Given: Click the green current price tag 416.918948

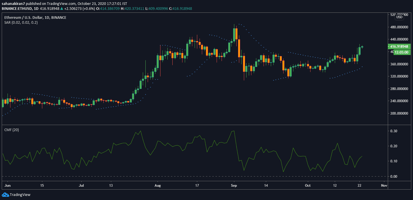Looking at the screenshot, I should pyautogui.click(x=399, y=46).
